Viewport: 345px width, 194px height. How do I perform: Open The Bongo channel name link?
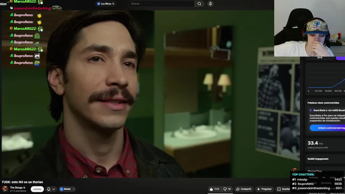[x=16, y=188]
